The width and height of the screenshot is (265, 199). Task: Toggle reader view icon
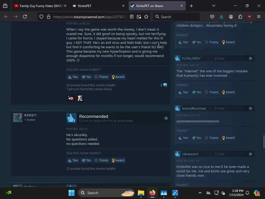132,17
